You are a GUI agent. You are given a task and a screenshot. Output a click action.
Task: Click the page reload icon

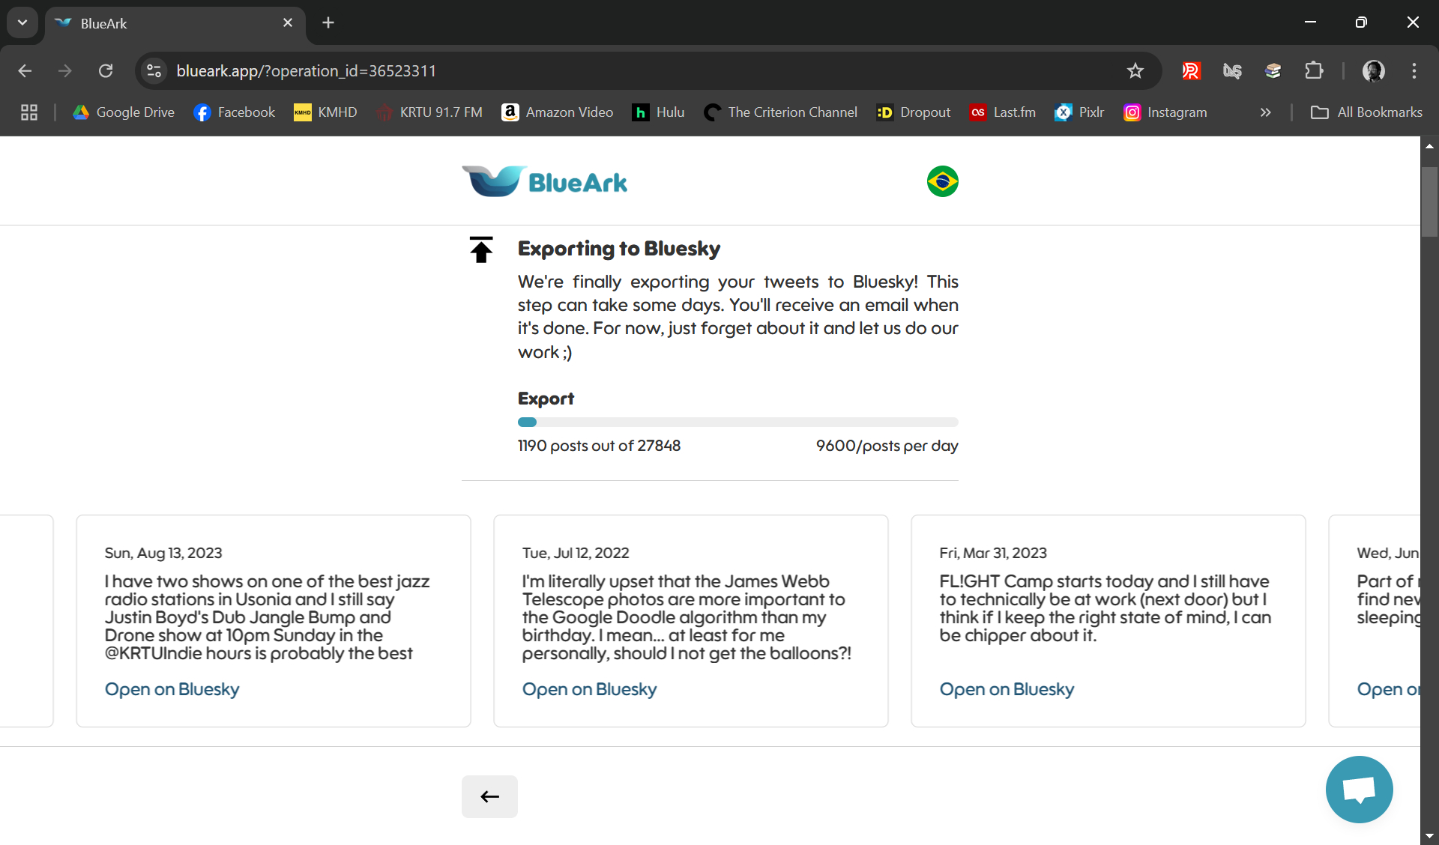[106, 71]
